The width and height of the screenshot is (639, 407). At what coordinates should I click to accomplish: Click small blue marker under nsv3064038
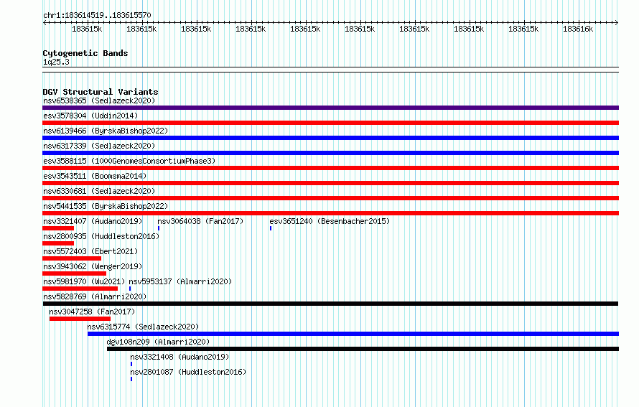click(159, 228)
